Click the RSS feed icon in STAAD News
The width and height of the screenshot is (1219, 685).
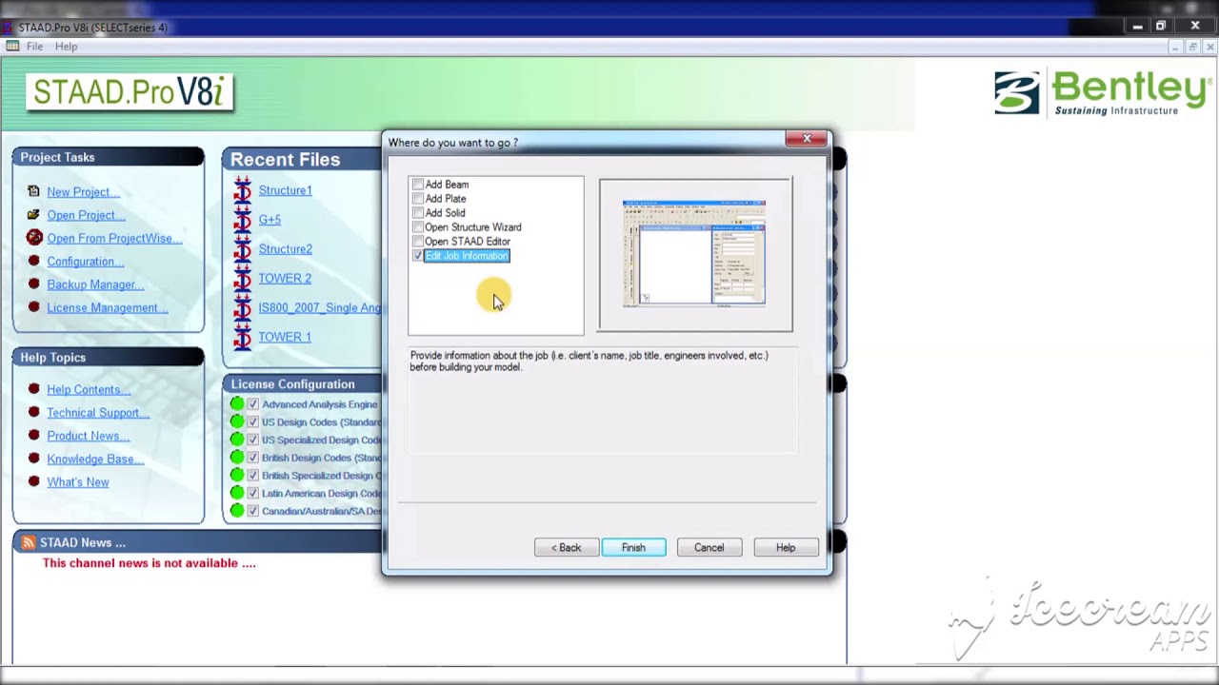tap(29, 542)
